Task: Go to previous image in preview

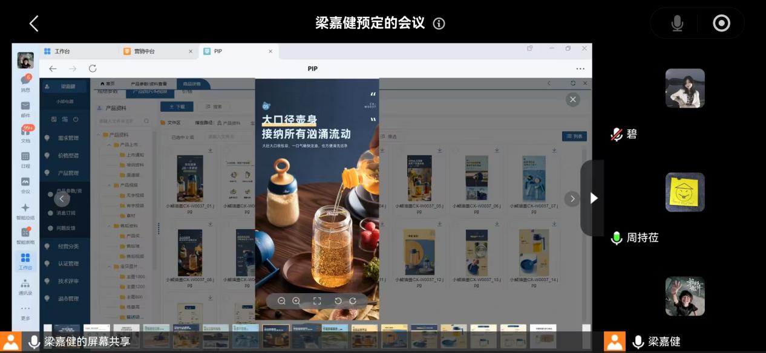Action: click(61, 198)
